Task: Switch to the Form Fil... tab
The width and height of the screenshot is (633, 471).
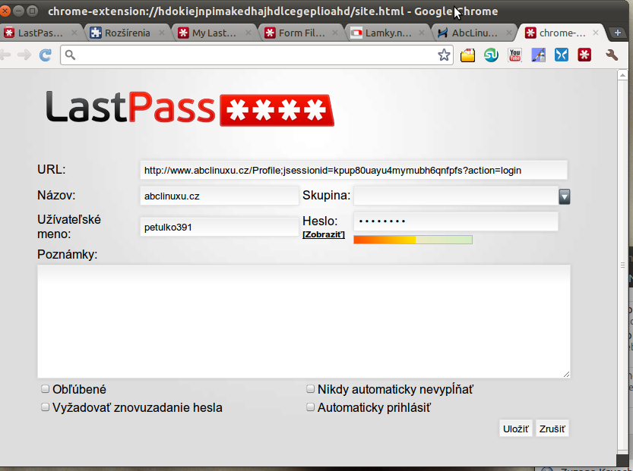Action: tap(300, 33)
